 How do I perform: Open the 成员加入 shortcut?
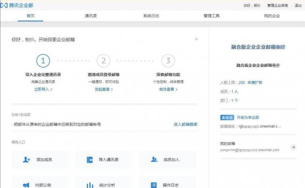168,159
